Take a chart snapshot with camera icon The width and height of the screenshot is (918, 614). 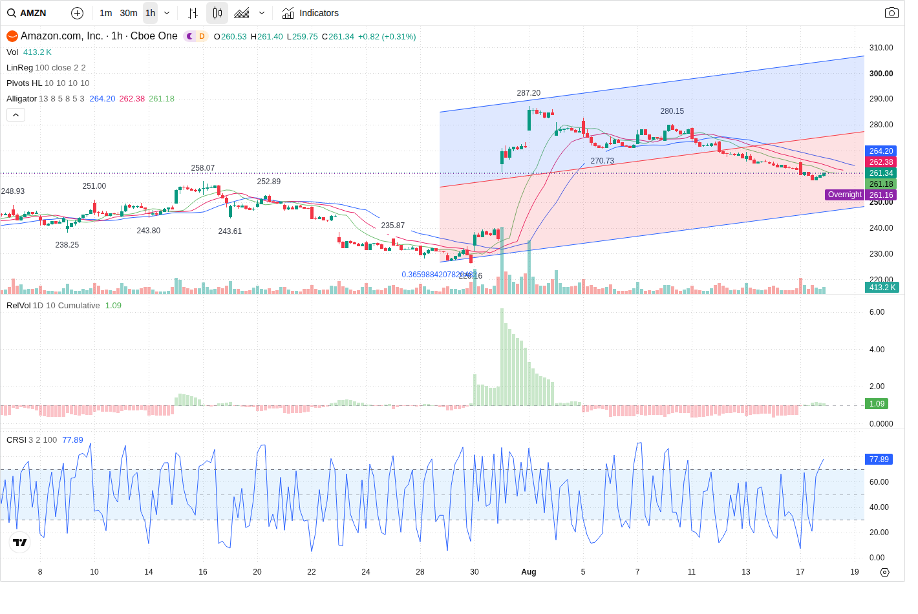coord(891,13)
